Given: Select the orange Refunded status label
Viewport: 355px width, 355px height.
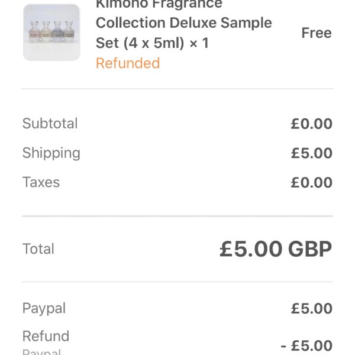Looking at the screenshot, I should pyautogui.click(x=128, y=63).
